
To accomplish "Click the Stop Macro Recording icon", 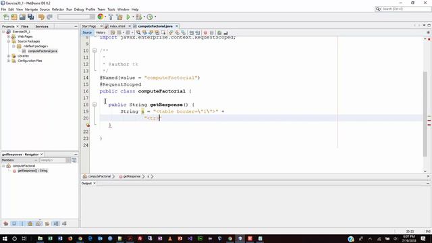I will pos(211,32).
